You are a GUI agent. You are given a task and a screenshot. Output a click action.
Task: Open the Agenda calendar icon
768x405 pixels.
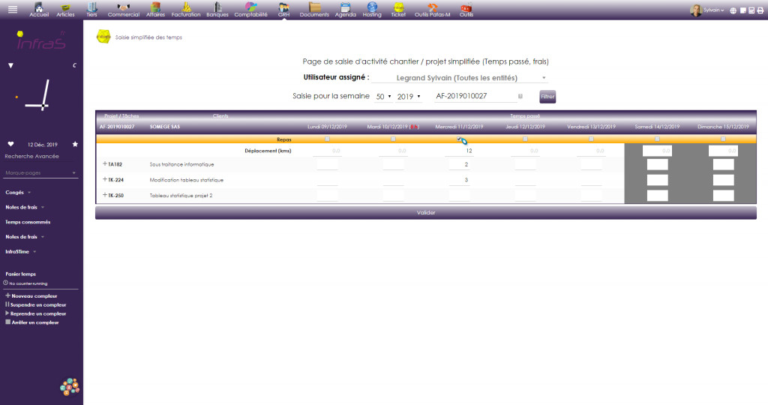point(345,9)
